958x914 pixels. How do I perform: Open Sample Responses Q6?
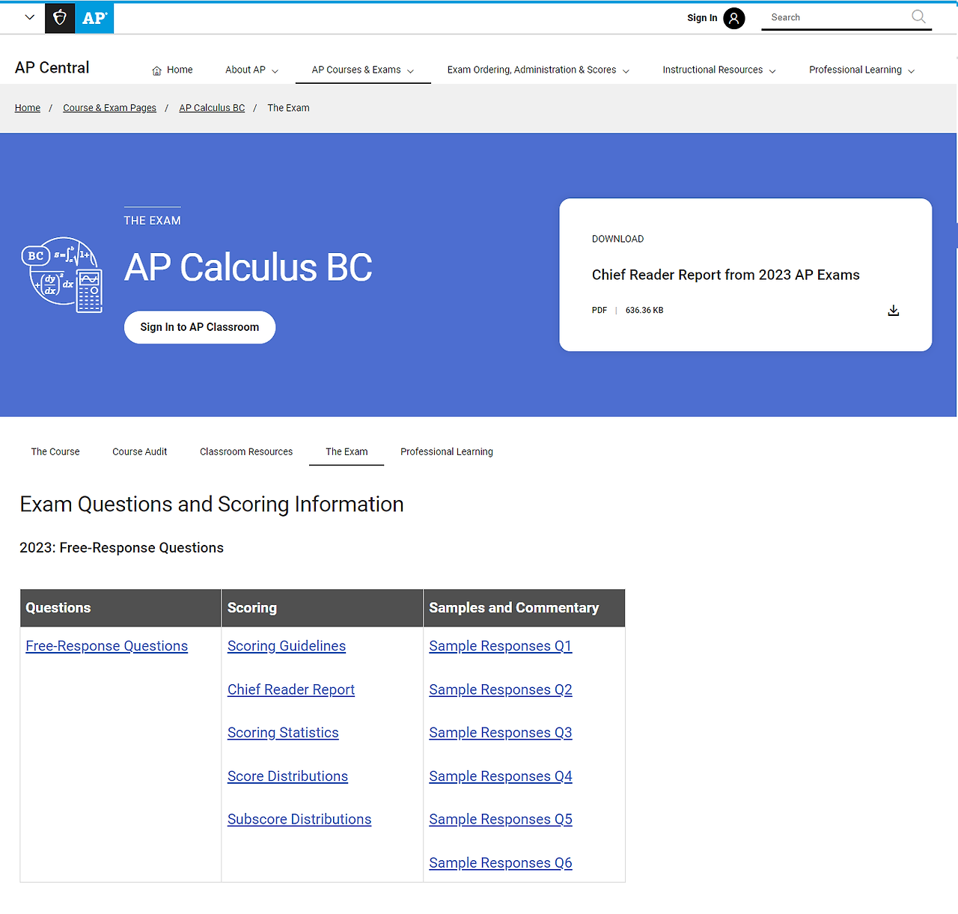tap(501, 862)
